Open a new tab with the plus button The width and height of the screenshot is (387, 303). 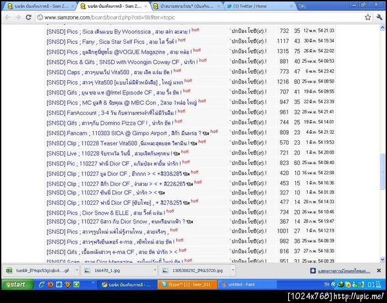tap(302, 6)
